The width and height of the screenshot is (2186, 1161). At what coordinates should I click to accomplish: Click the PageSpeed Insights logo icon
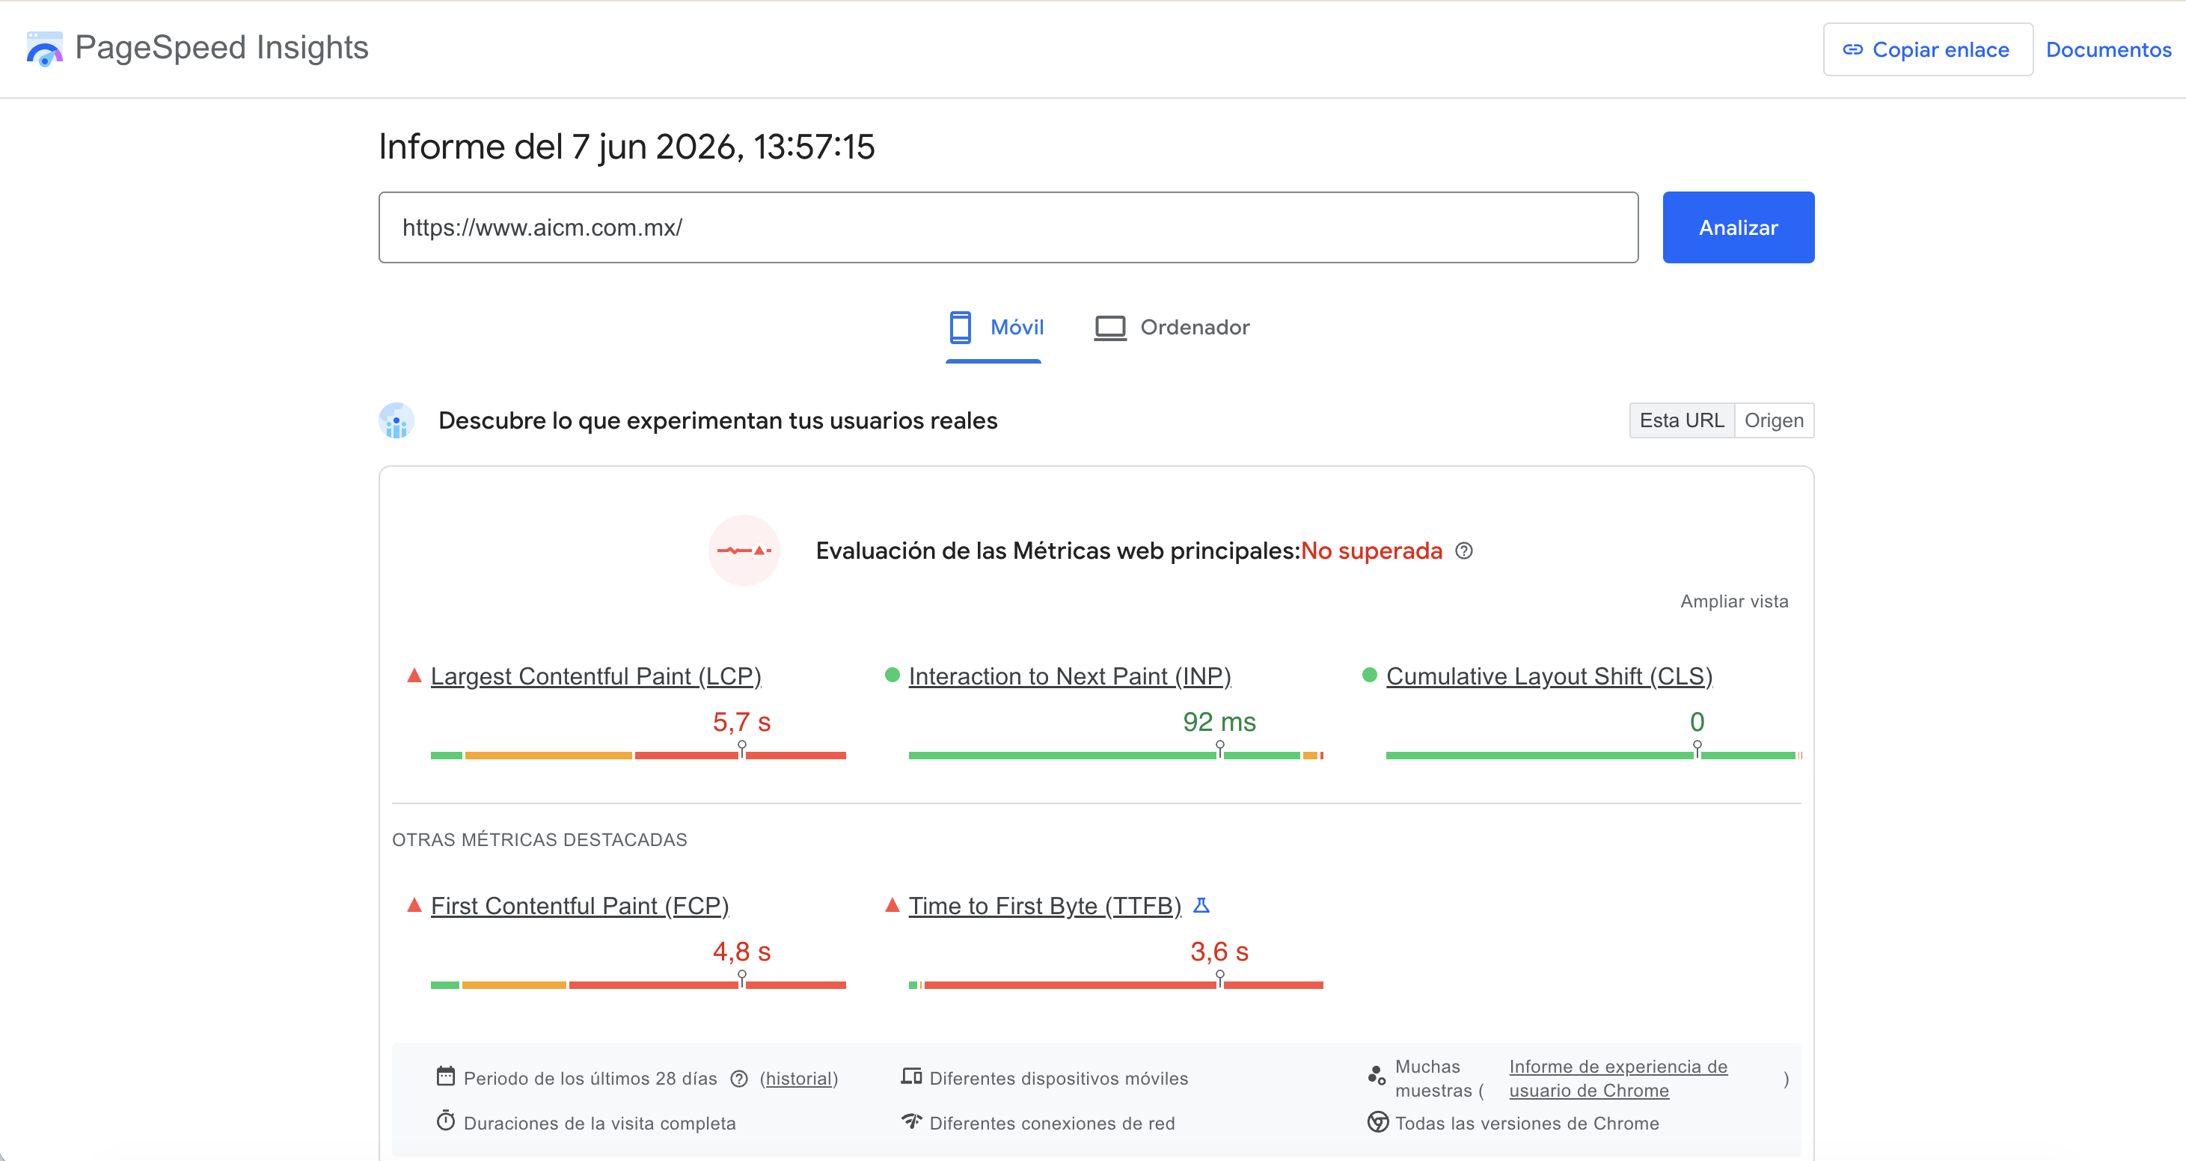point(45,49)
